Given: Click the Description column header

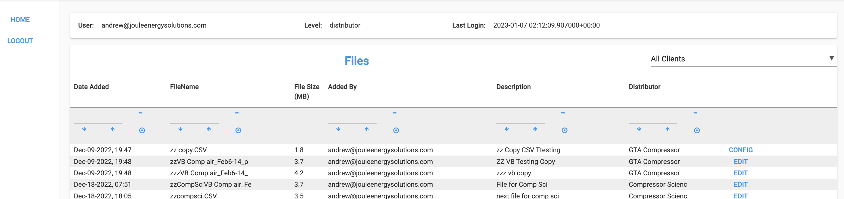Looking at the screenshot, I should coord(513,87).
